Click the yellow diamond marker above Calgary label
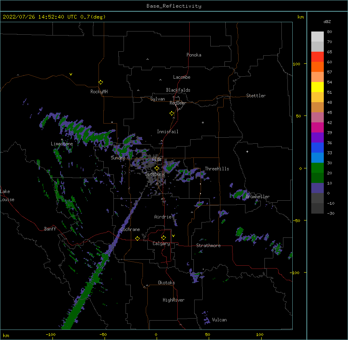 (164, 238)
